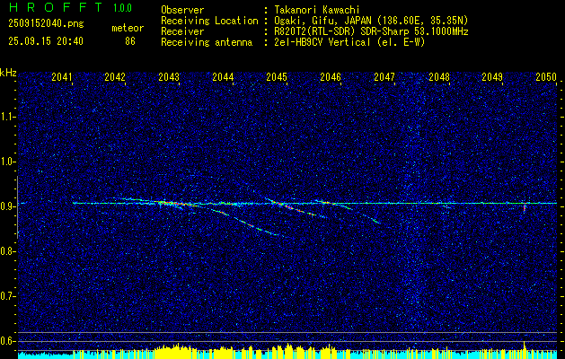The height and width of the screenshot is (359, 565).
Task: Click observer name Takanori Kawachi
Action: (316, 10)
